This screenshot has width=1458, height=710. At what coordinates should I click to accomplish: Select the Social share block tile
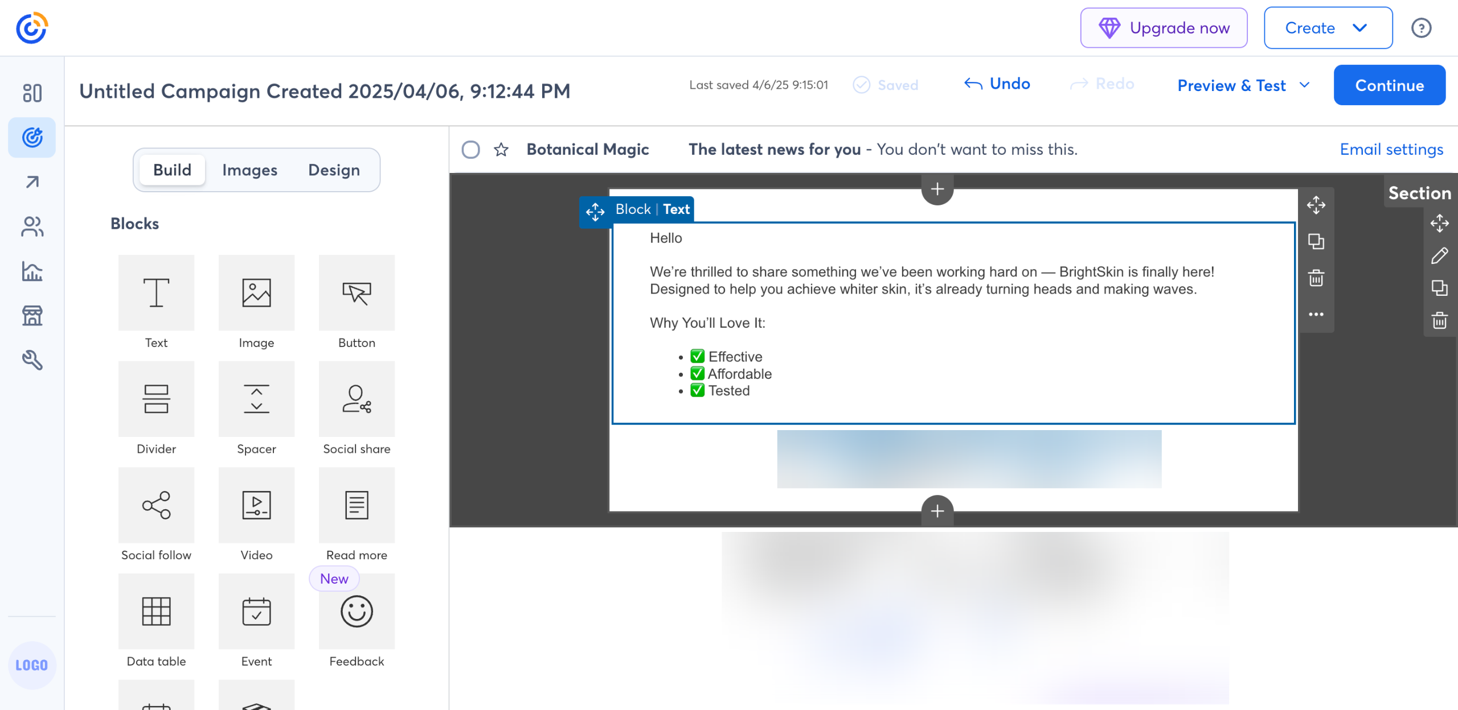tap(357, 399)
